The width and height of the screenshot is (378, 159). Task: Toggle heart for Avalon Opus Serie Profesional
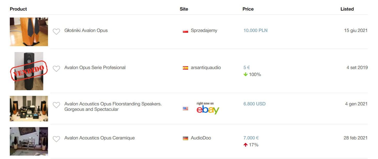pyautogui.click(x=56, y=69)
